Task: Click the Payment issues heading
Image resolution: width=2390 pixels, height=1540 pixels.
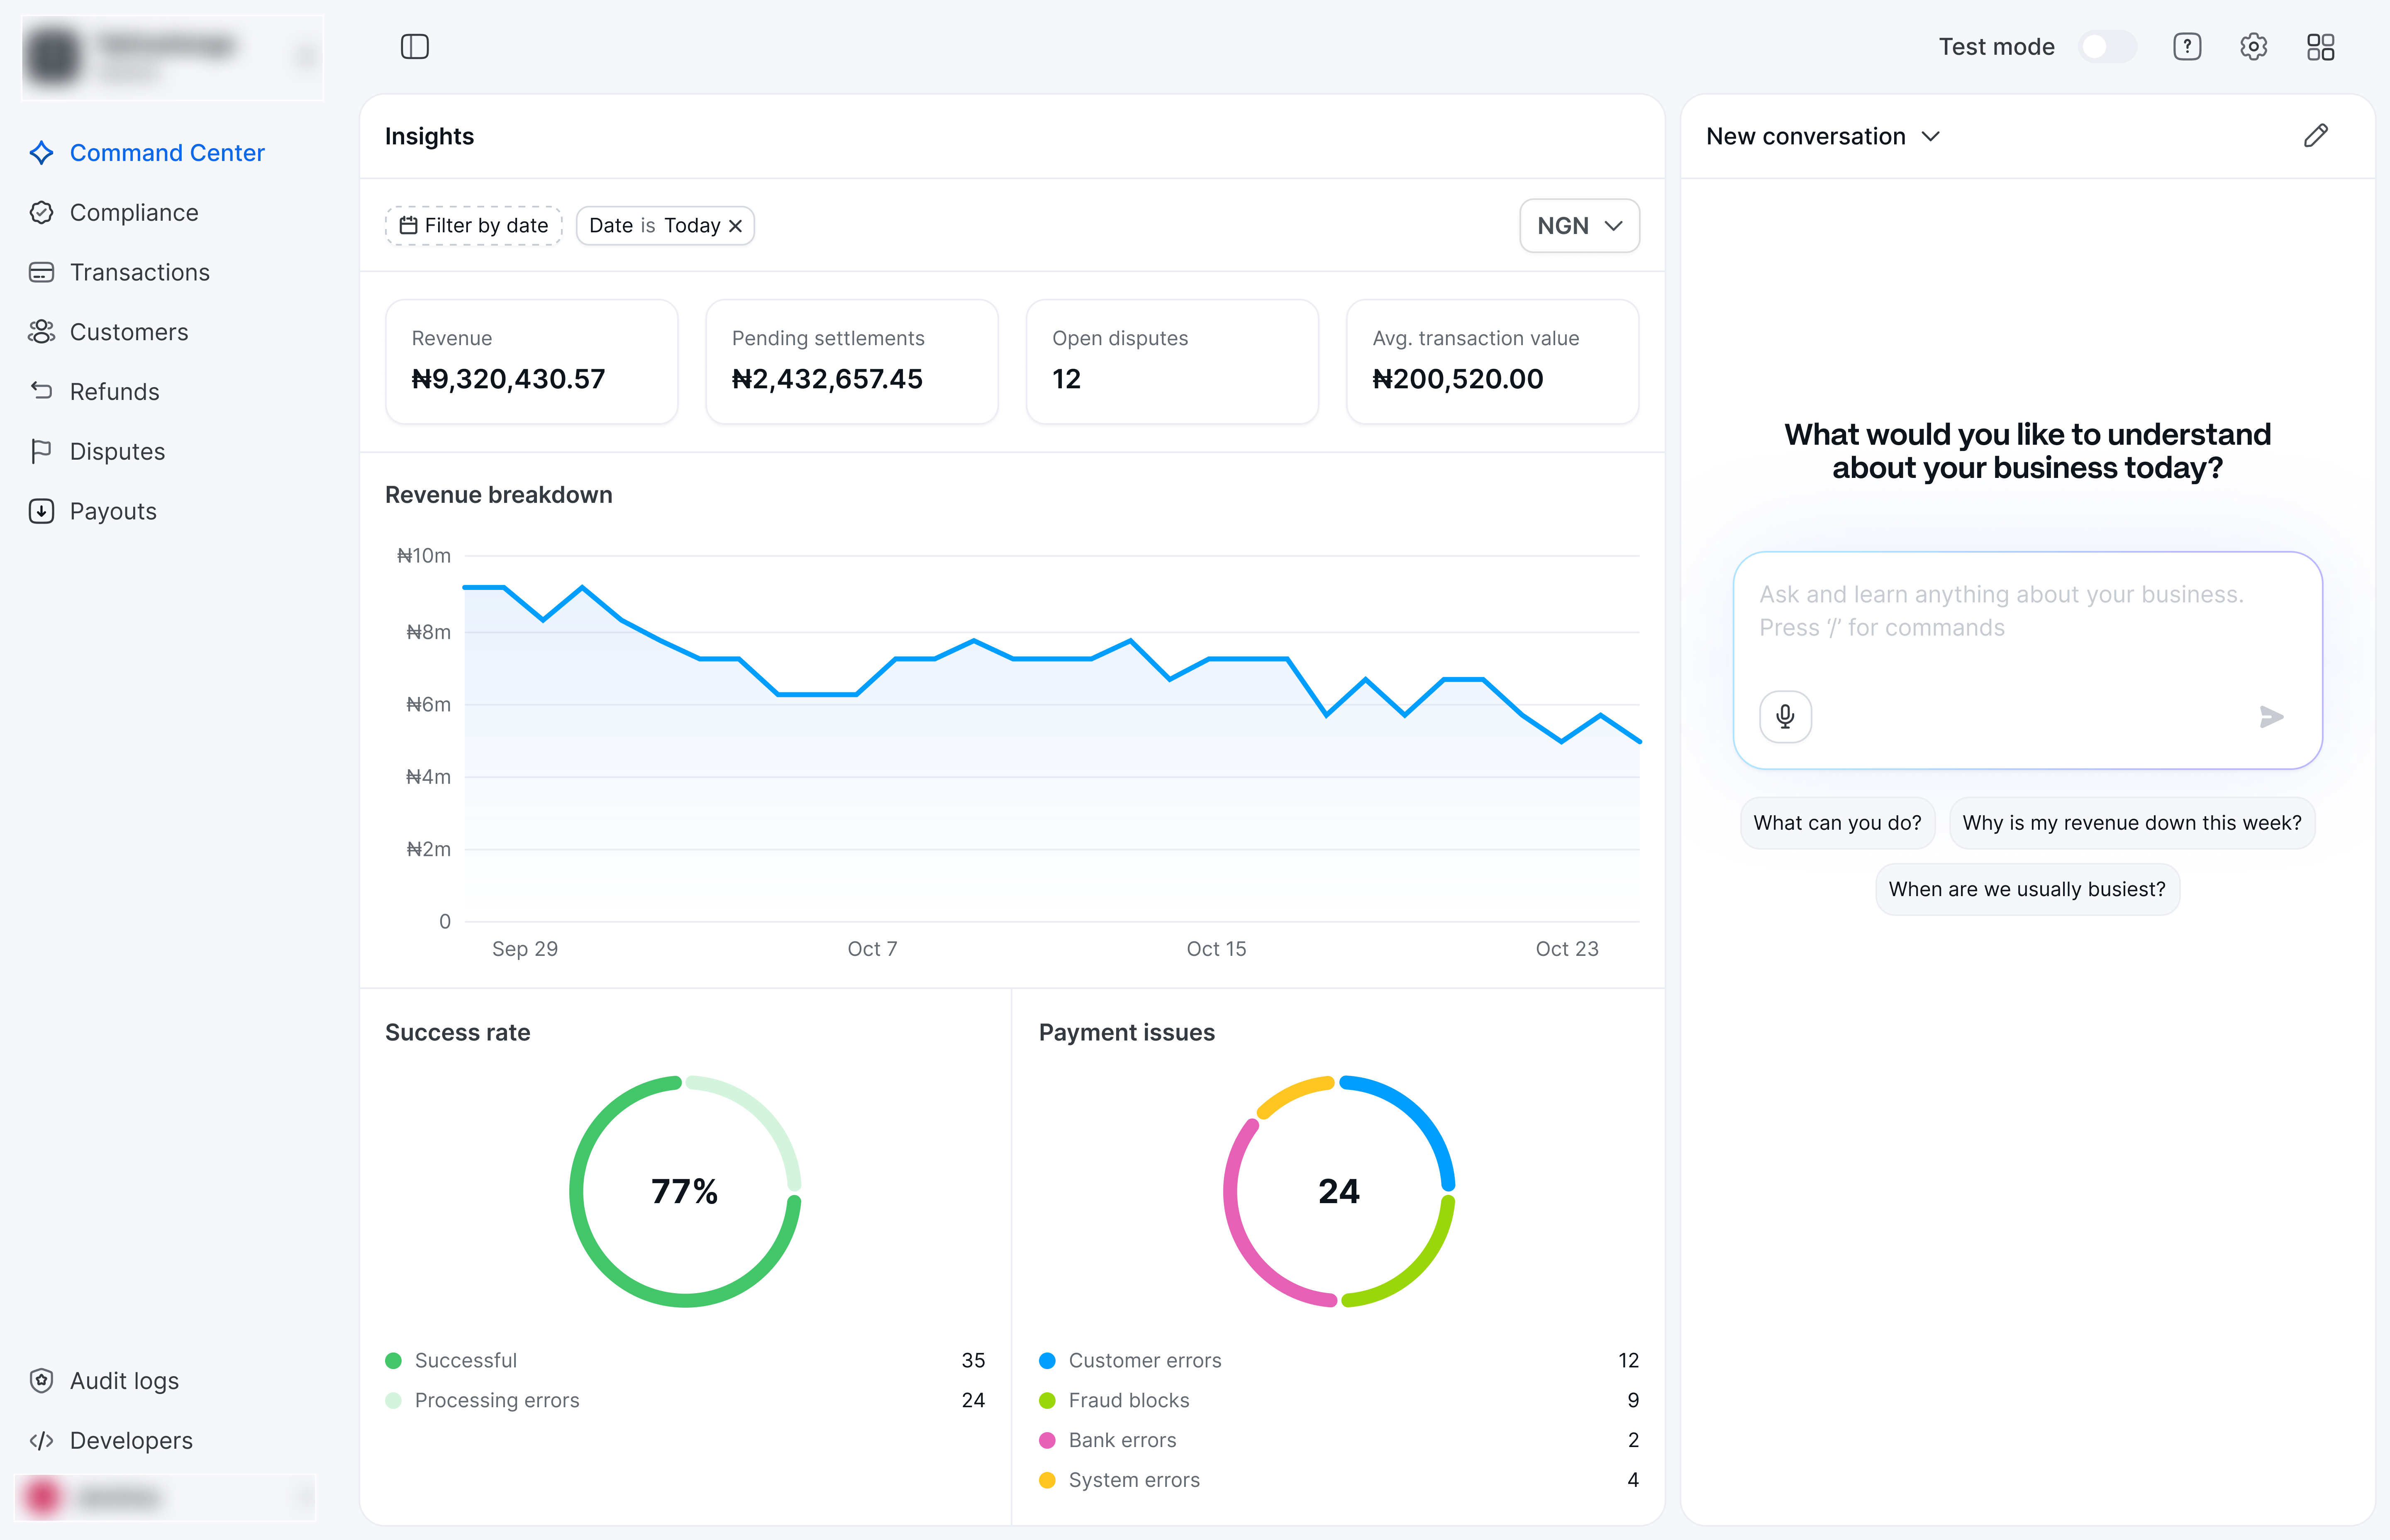Action: point(1127,1033)
